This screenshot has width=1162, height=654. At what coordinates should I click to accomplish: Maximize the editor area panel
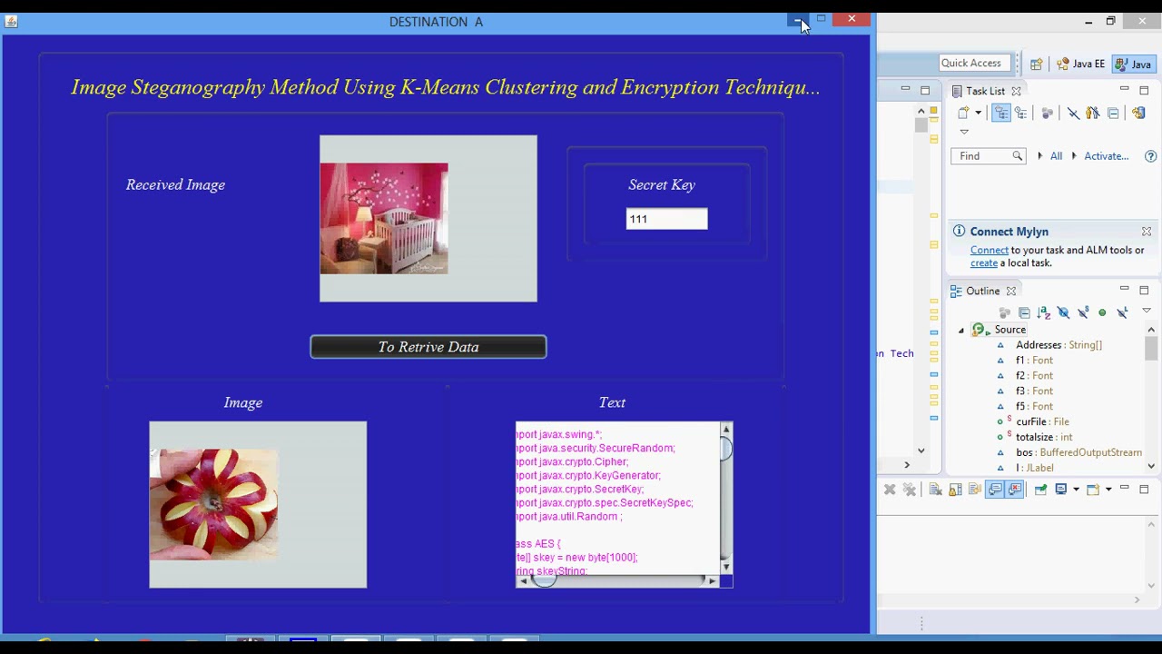click(x=925, y=90)
